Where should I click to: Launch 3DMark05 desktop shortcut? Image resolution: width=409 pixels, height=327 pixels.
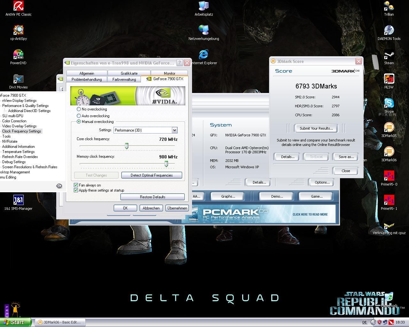pyautogui.click(x=389, y=130)
